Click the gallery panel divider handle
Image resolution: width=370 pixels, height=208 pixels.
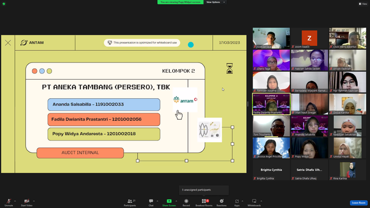point(248,104)
